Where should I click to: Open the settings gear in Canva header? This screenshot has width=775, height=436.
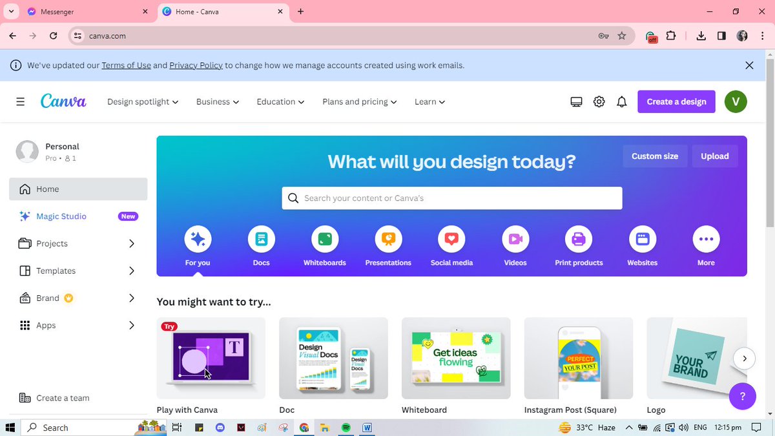(599, 101)
